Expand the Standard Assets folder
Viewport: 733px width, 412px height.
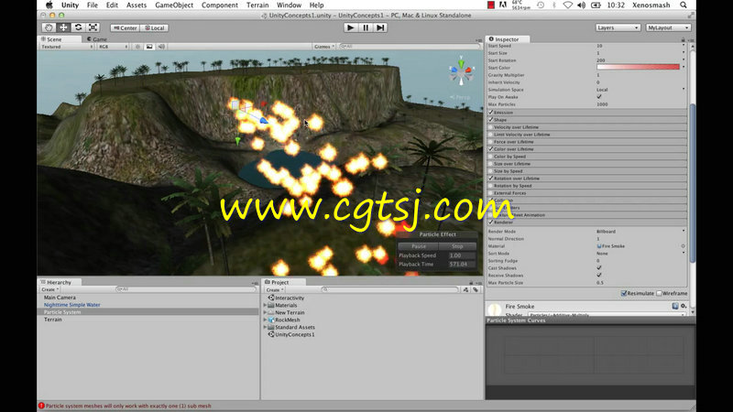click(x=265, y=327)
